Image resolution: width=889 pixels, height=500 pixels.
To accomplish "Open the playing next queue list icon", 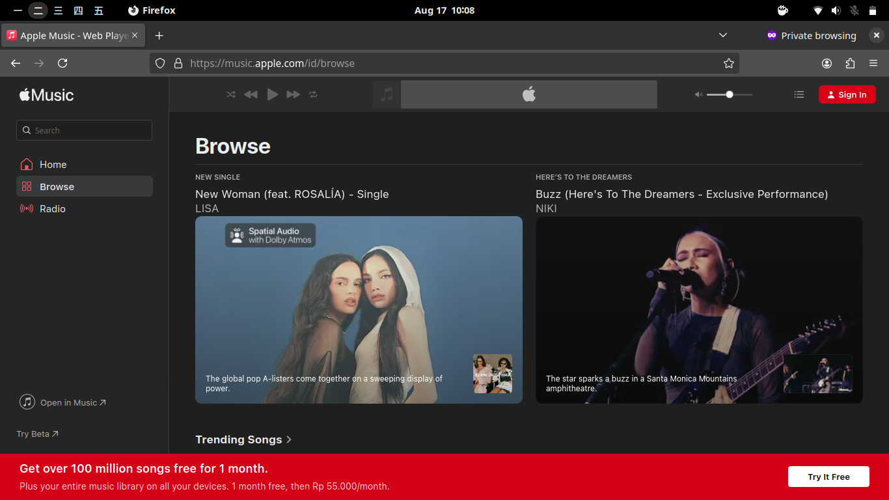I will tap(799, 94).
